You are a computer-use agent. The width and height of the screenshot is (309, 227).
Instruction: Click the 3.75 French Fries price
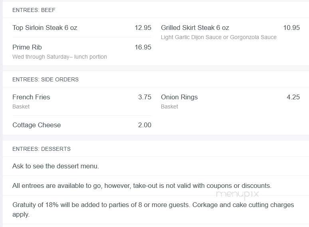145,97
